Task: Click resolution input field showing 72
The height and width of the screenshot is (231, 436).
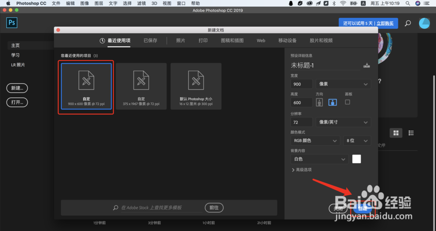Action: [301, 122]
